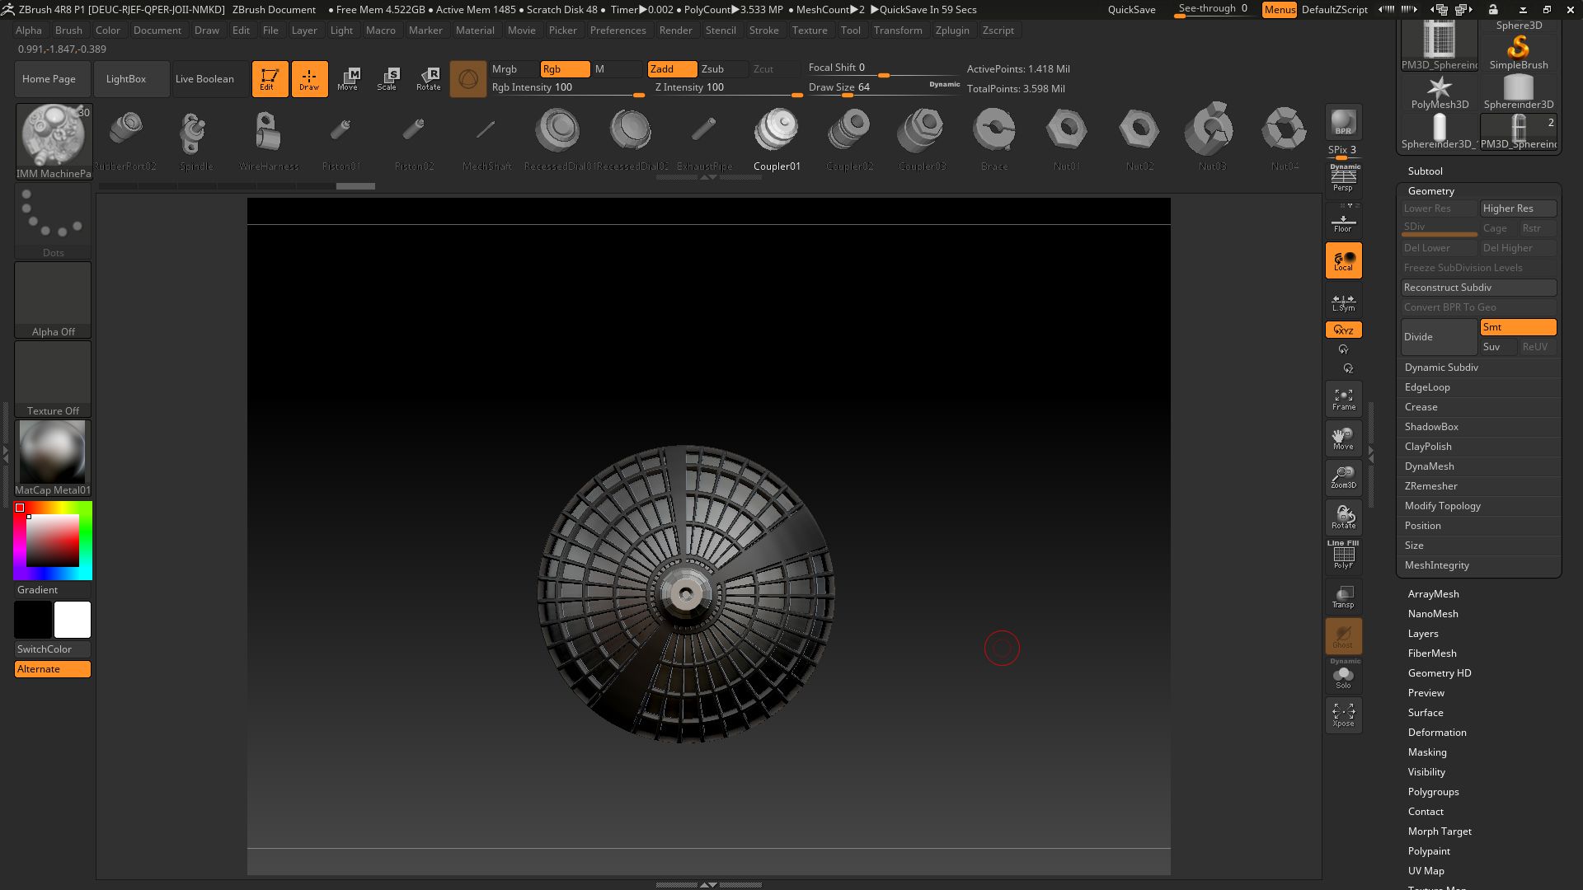
Task: Choose the ExhaustPipe insert mesh
Action: point(704,138)
